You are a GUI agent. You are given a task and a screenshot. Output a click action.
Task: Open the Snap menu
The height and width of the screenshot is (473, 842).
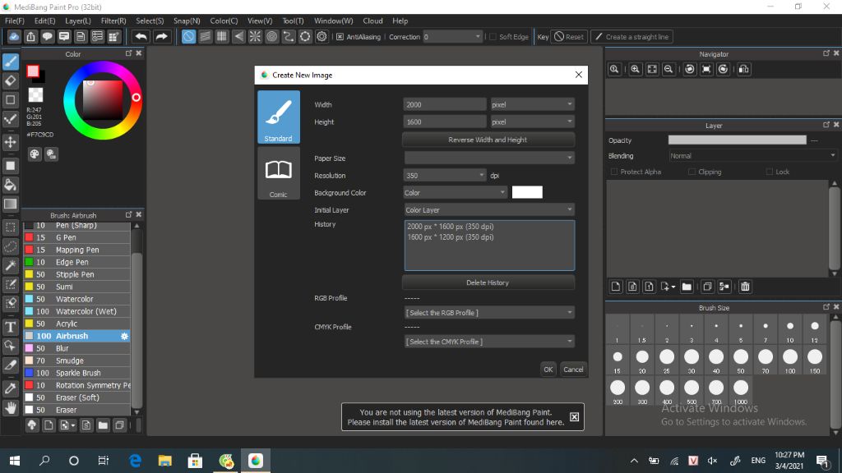[x=187, y=21]
